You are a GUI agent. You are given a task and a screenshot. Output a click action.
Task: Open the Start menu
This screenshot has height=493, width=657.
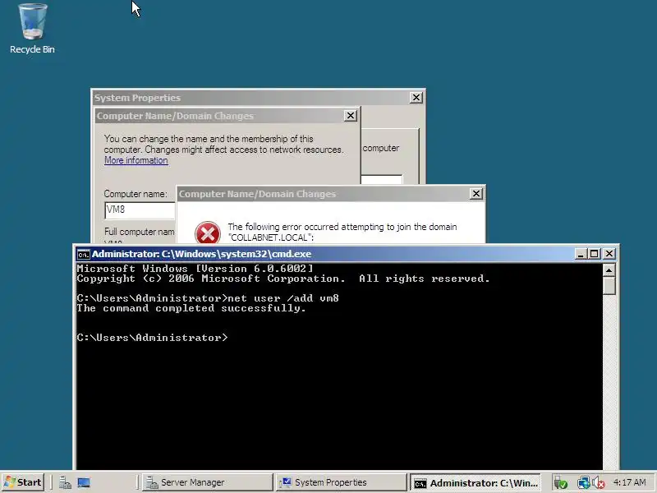pos(23,482)
